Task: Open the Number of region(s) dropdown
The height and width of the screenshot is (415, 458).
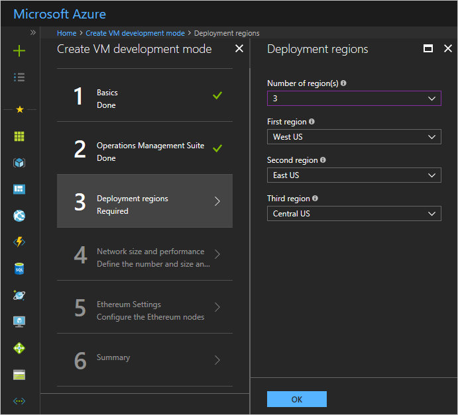Action: click(x=354, y=99)
